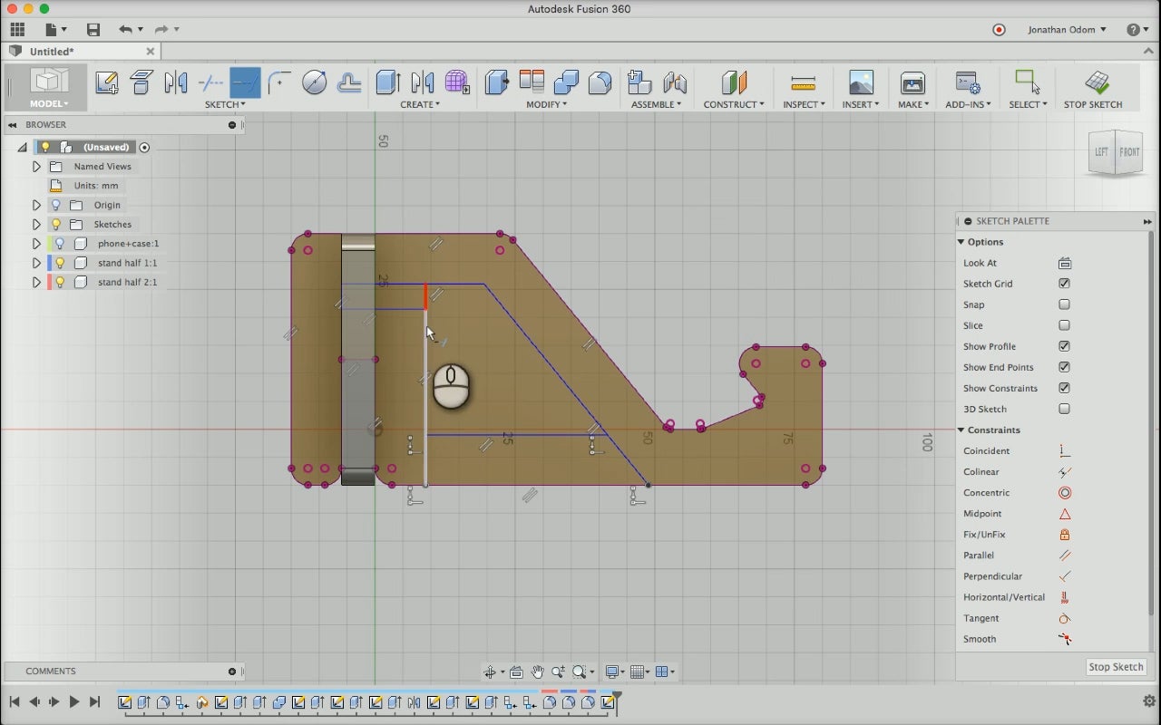Image resolution: width=1161 pixels, height=725 pixels.
Task: Expand the Sketches folder in the browser
Action: pyautogui.click(x=36, y=225)
